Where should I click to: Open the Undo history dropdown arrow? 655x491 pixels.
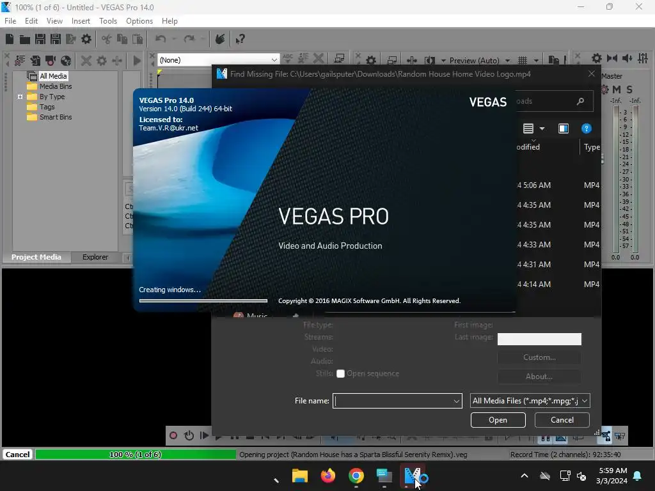tap(174, 39)
